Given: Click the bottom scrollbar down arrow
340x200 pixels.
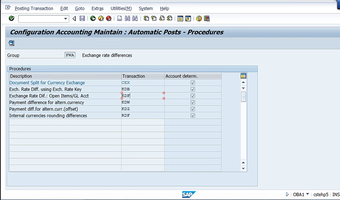Looking at the screenshot, I should pyautogui.click(x=243, y=169).
